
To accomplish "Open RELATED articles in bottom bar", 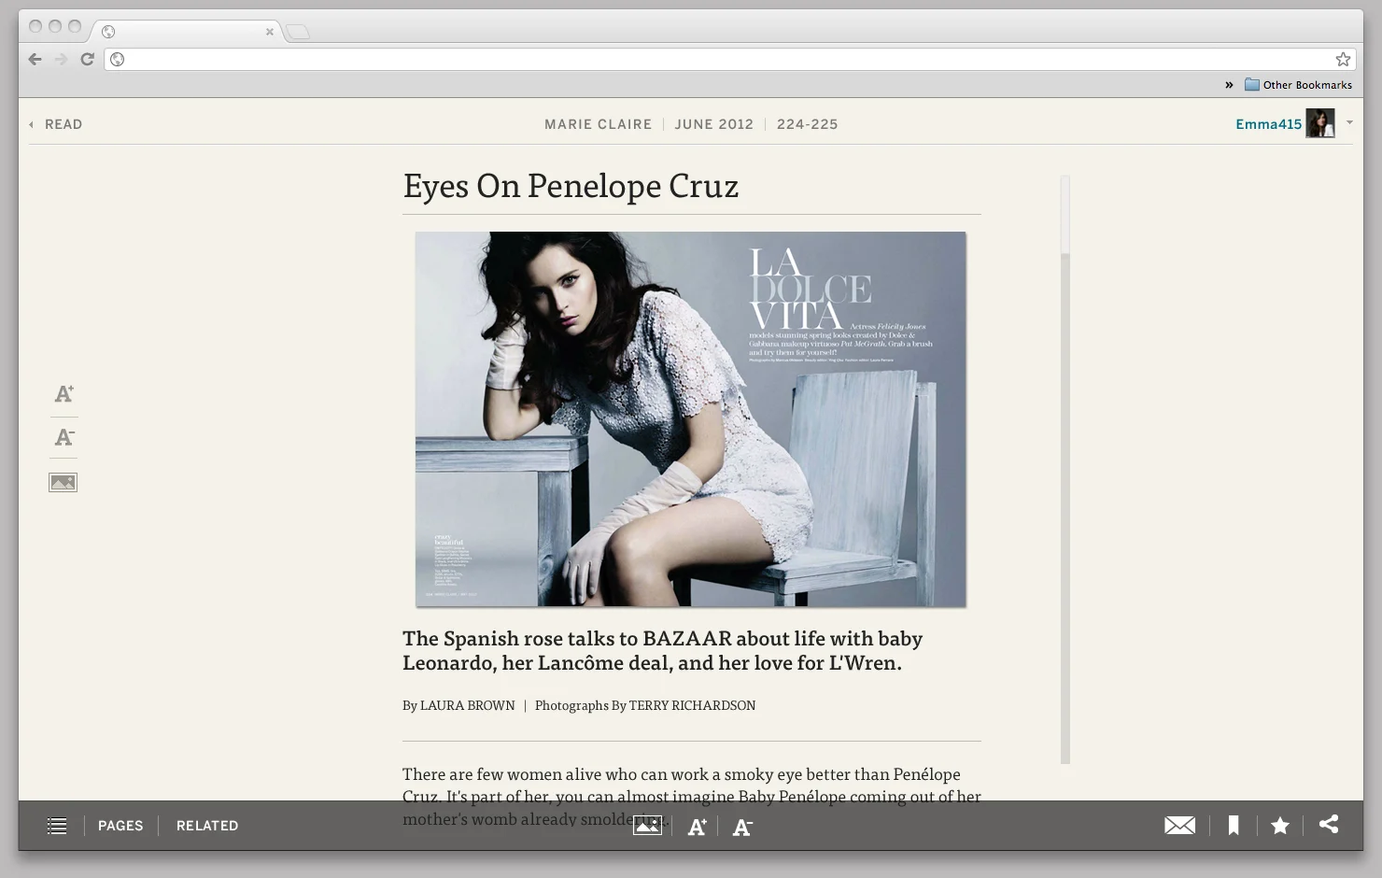I will [207, 826].
